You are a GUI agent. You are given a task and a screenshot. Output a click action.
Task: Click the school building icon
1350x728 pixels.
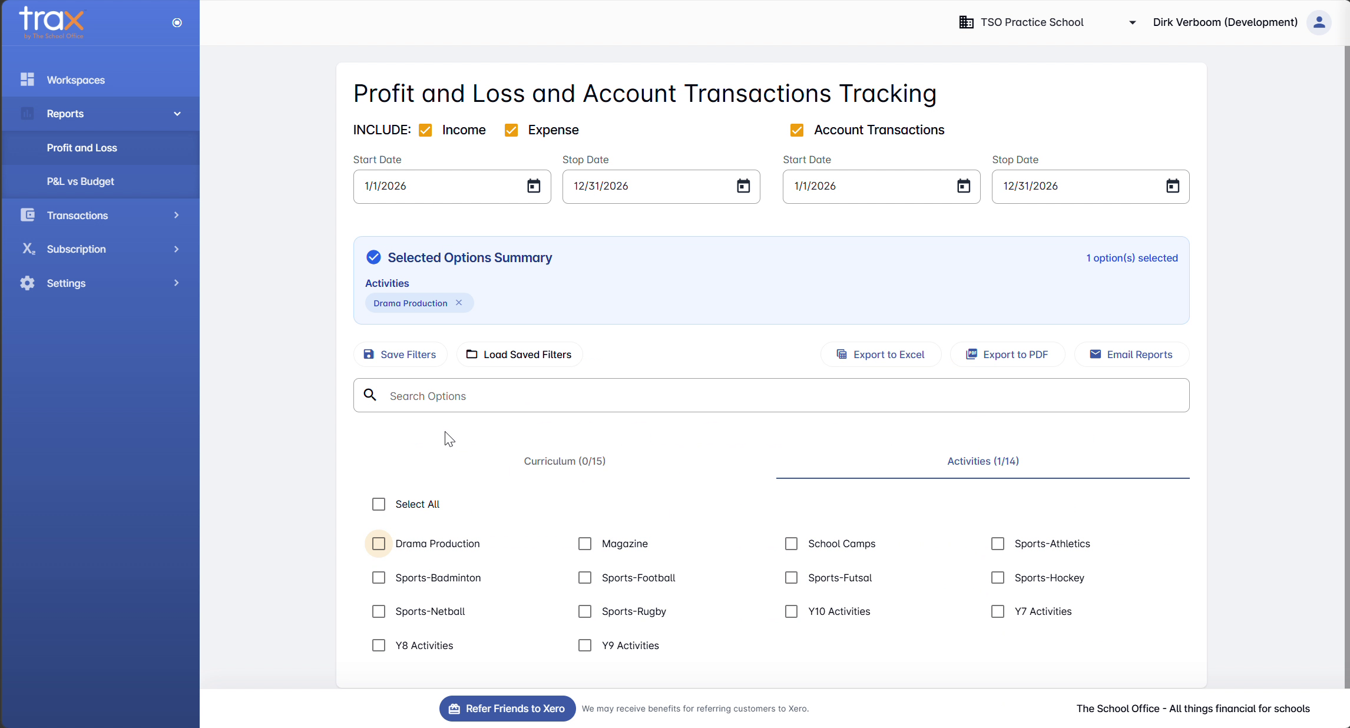point(966,22)
